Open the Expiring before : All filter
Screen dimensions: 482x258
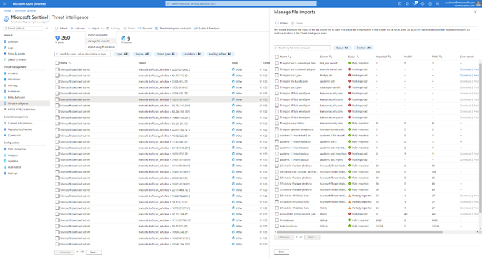point(220,54)
